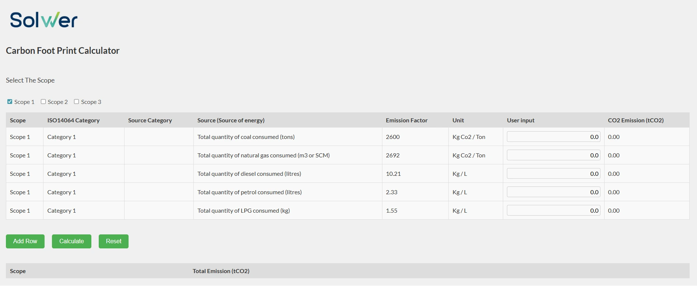Click the Carbon Foot Print Calculator heading
Screen dimensions: 697x300
pos(63,51)
